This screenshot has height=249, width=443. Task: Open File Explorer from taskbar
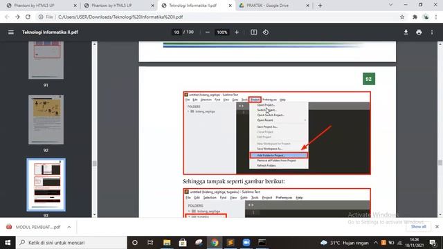point(167,243)
